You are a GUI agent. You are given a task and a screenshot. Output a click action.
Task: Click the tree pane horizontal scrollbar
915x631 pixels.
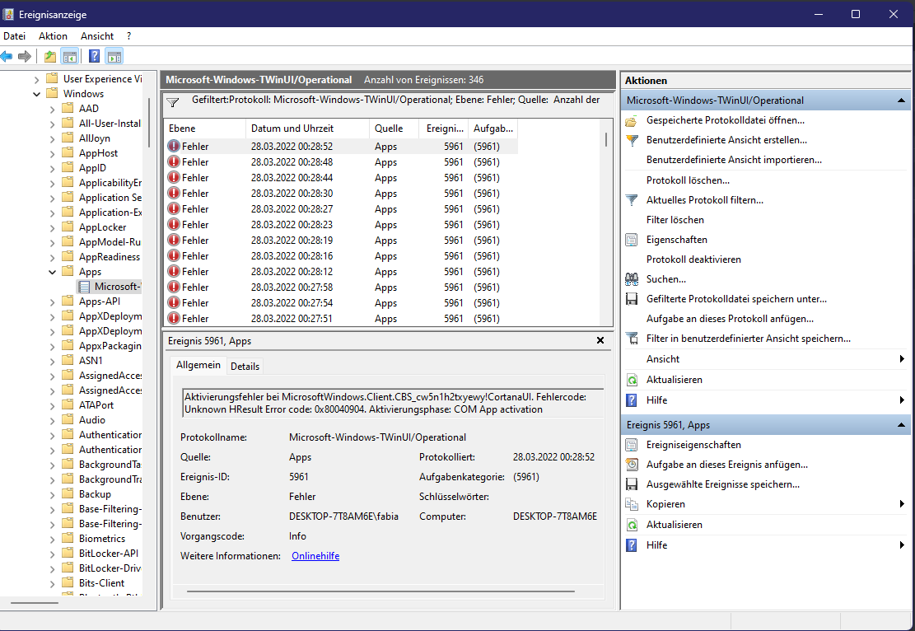point(35,602)
